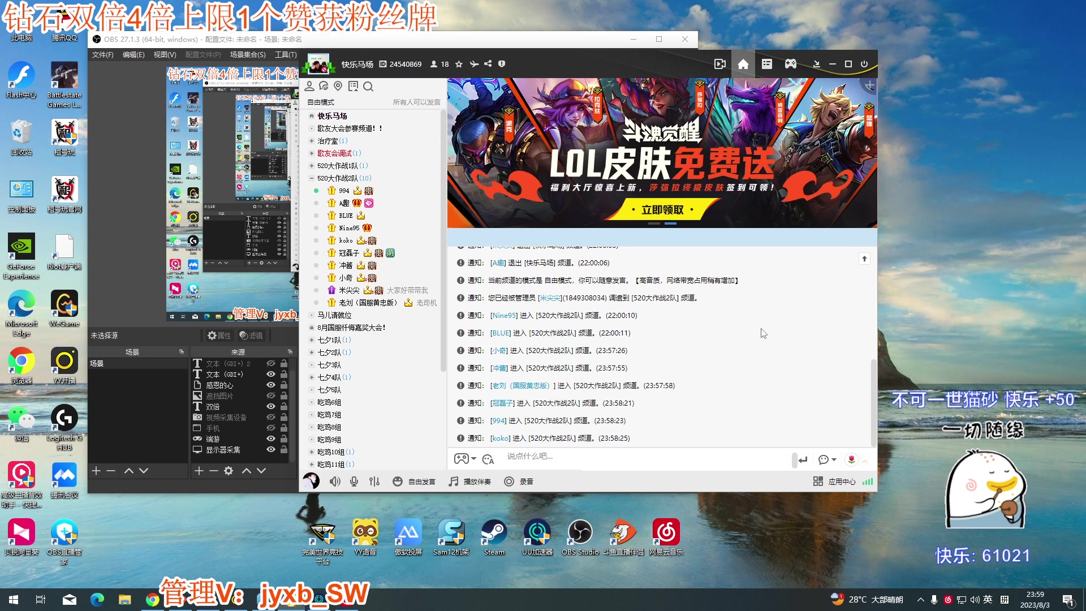1086x611 pixels.
Task: Show the 视频采集设备 source
Action: pyautogui.click(x=271, y=418)
